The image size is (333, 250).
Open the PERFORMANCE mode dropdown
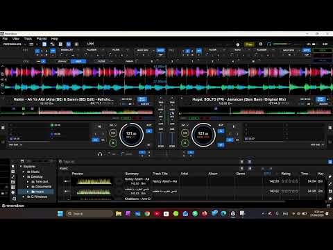coord(14,44)
